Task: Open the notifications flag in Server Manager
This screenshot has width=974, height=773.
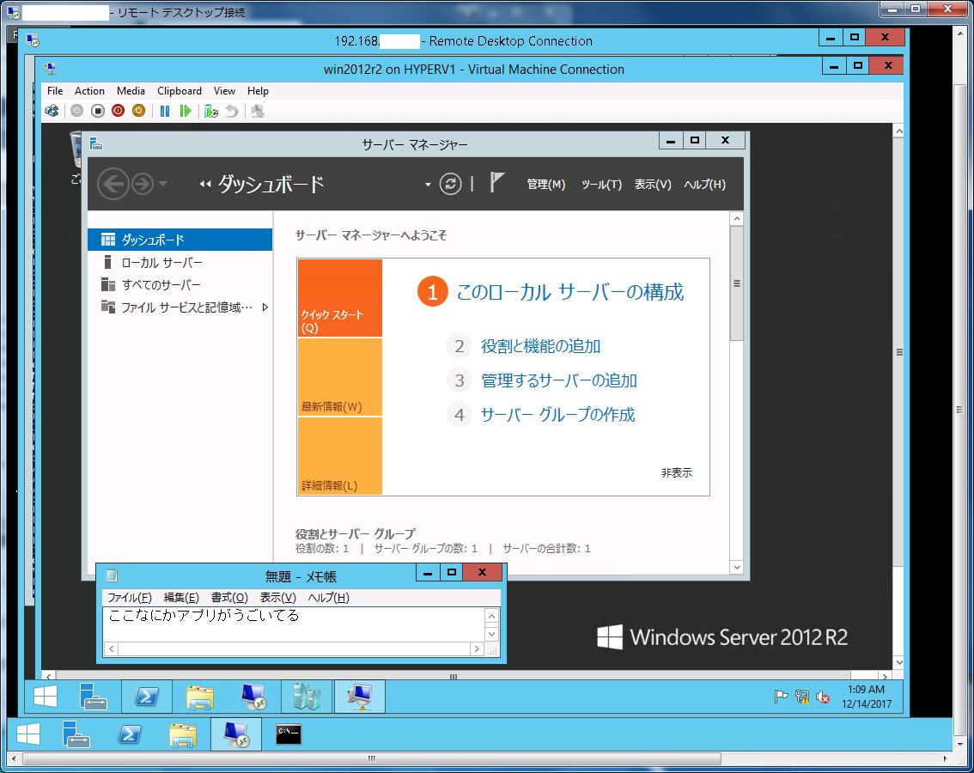Action: 496,183
